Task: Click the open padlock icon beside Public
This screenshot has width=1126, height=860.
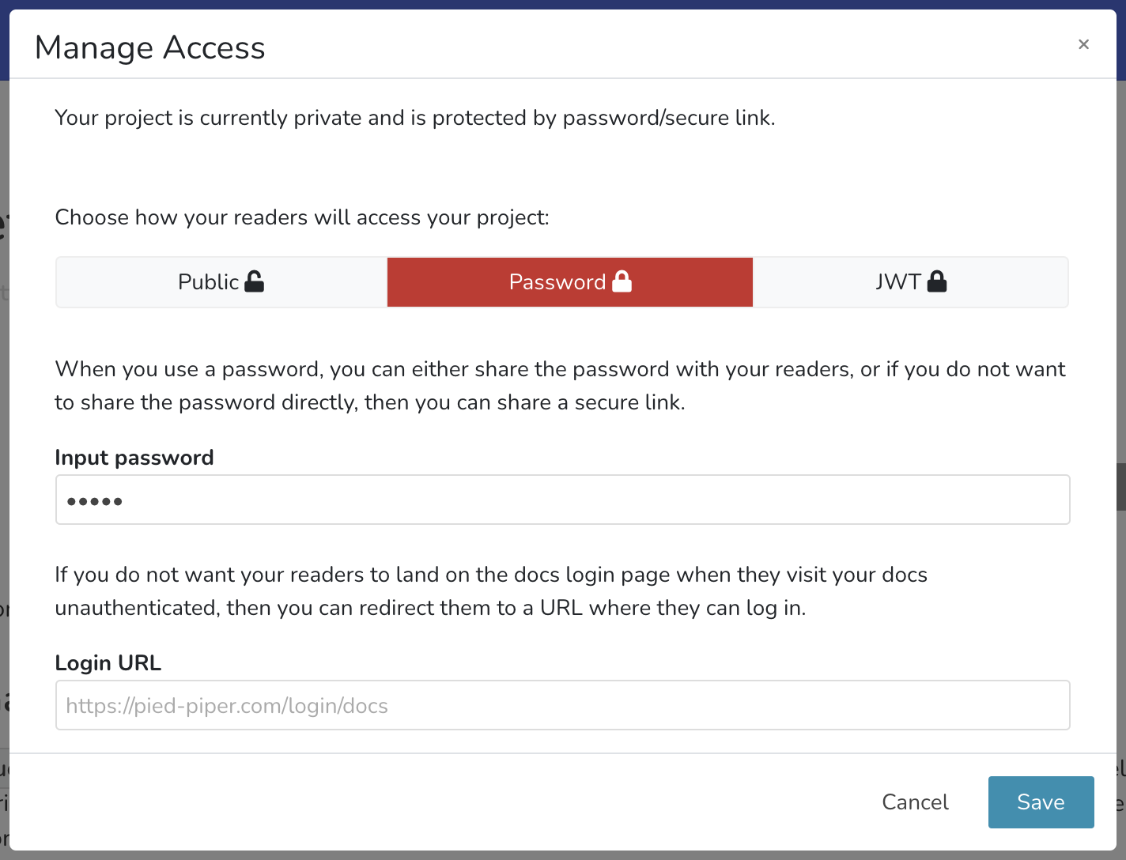Action: tap(255, 281)
